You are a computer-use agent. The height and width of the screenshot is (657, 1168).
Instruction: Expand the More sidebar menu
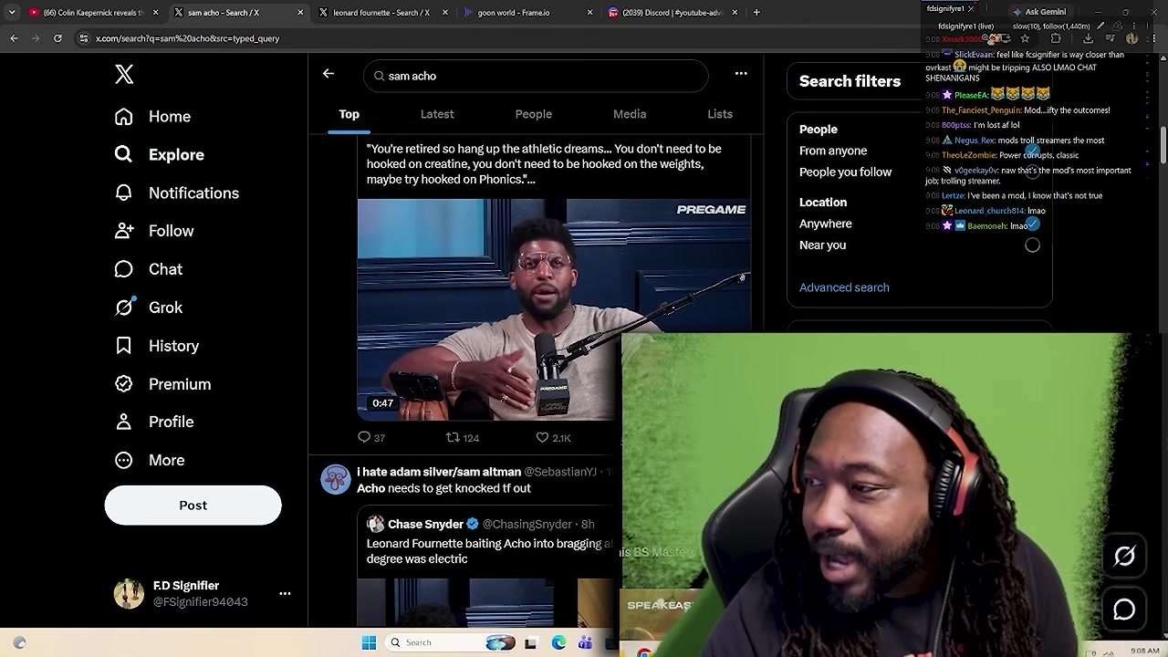click(150, 460)
